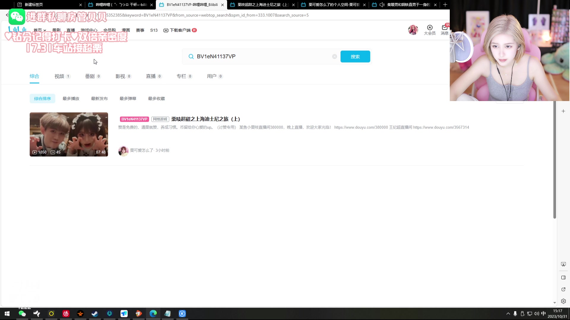The image size is (570, 320).
Task: Click the open-in-new-window sidebar icon
Action: coord(563,289)
